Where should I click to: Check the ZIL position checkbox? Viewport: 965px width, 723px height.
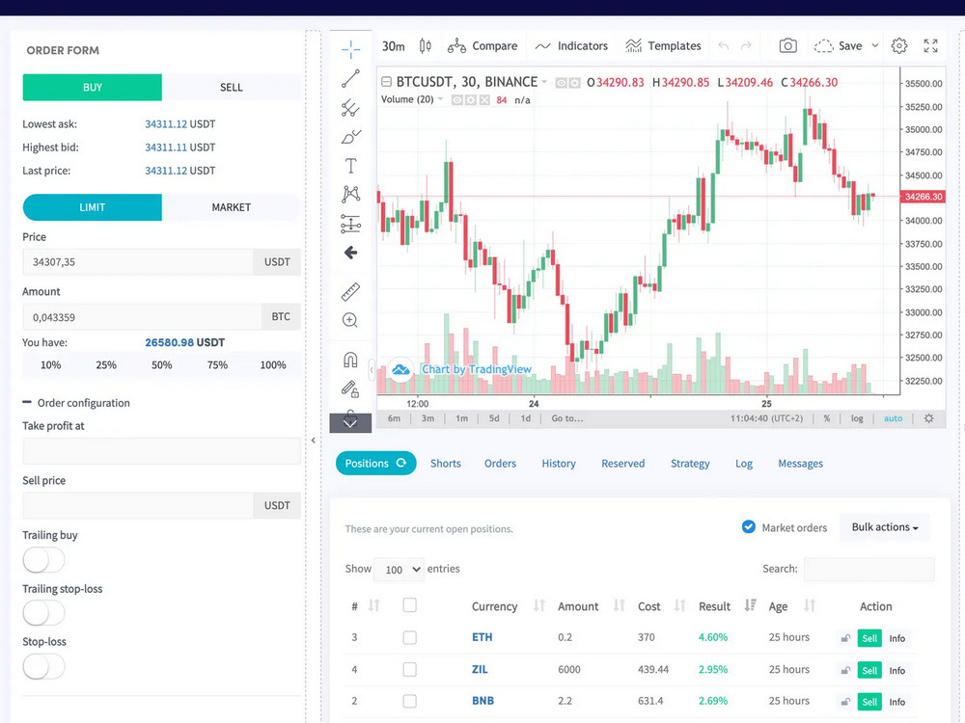coord(409,670)
